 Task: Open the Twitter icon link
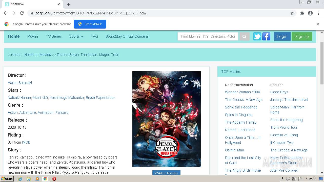pyautogui.click(x=257, y=36)
